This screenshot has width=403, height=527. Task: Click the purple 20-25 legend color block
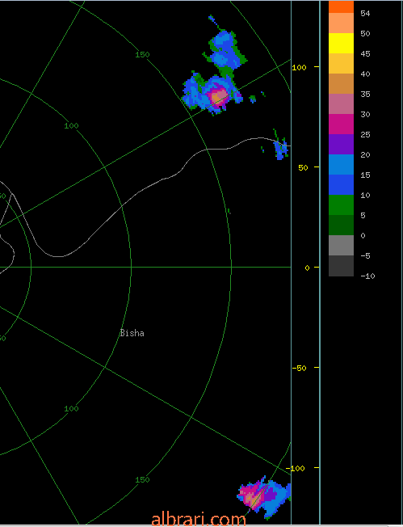[x=341, y=144]
